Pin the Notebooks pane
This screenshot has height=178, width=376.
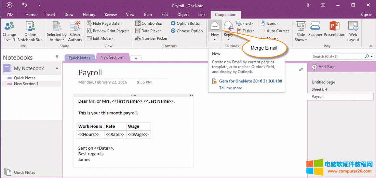pyautogui.click(x=57, y=57)
